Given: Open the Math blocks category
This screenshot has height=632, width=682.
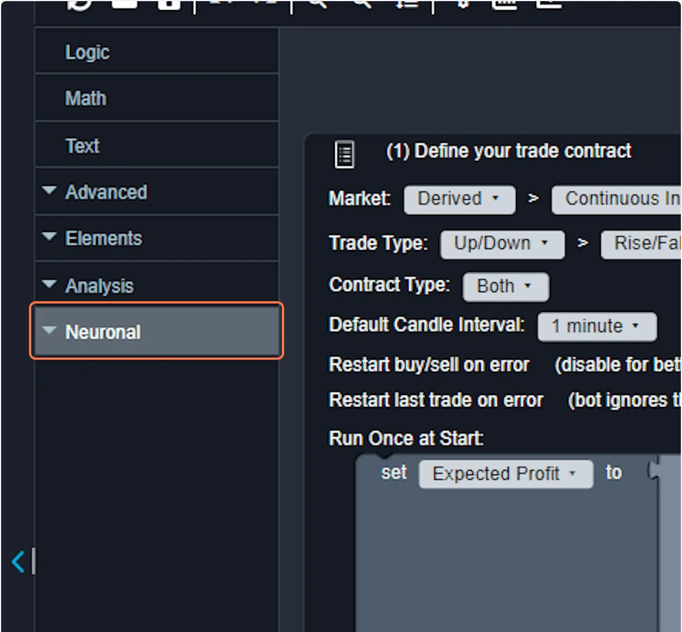Looking at the screenshot, I should (x=85, y=98).
